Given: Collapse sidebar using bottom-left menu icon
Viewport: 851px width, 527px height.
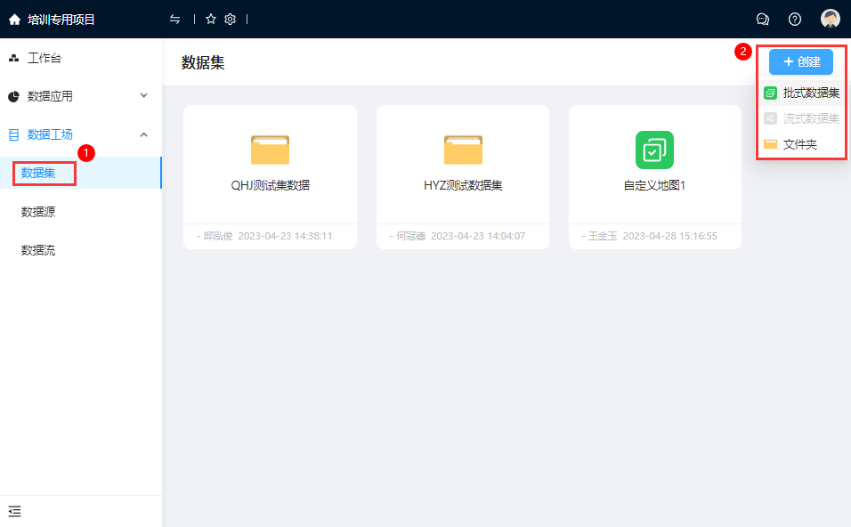Looking at the screenshot, I should [x=14, y=511].
